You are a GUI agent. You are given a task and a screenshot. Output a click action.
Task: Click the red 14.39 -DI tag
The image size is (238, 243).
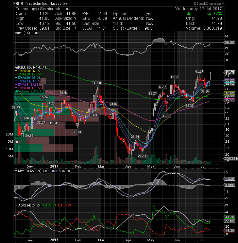[x=230, y=230]
